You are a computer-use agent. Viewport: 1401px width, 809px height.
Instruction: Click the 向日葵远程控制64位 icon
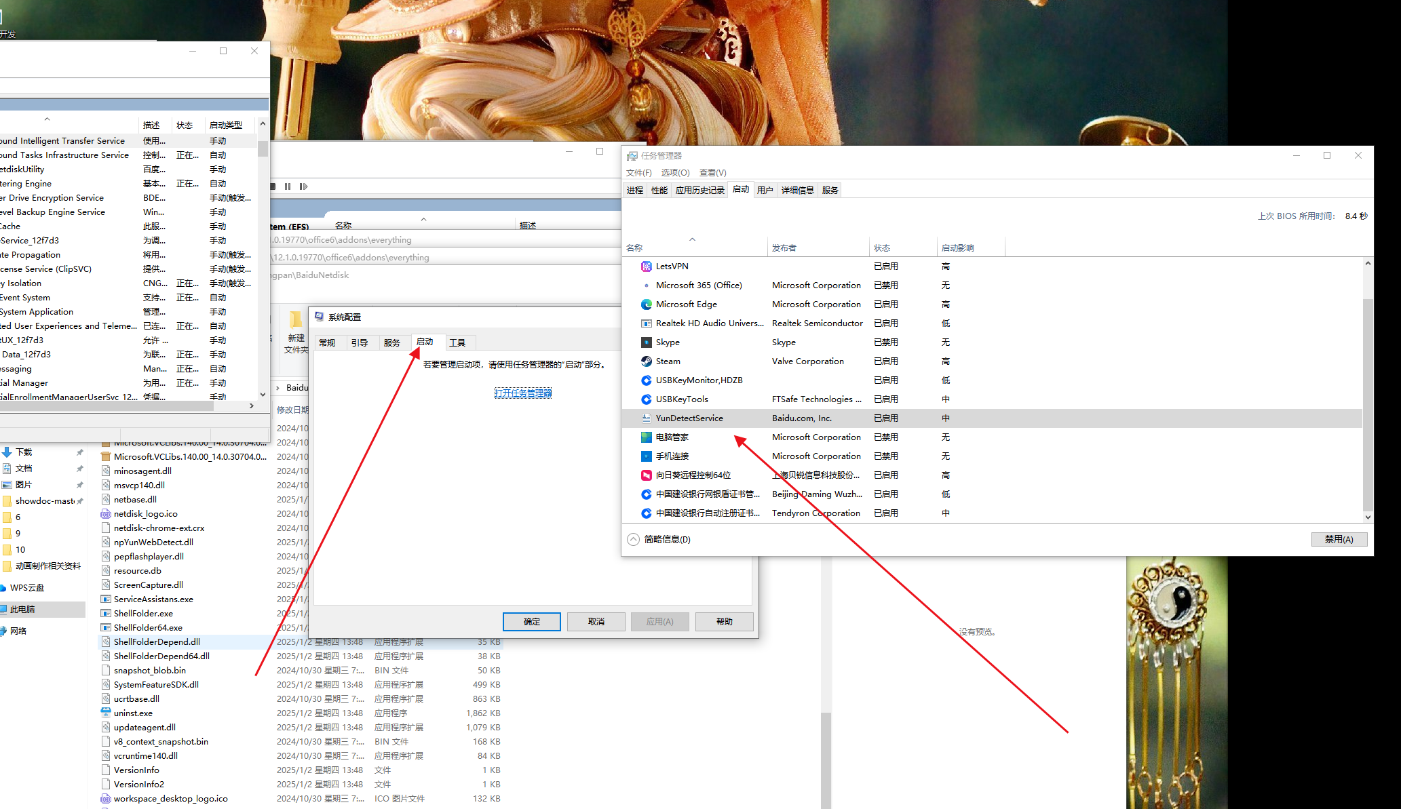[x=646, y=475]
